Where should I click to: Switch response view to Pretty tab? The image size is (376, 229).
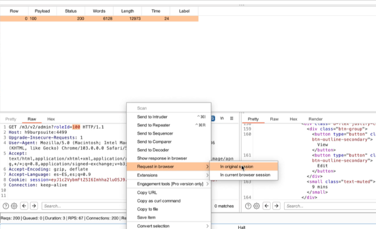tap(253, 119)
